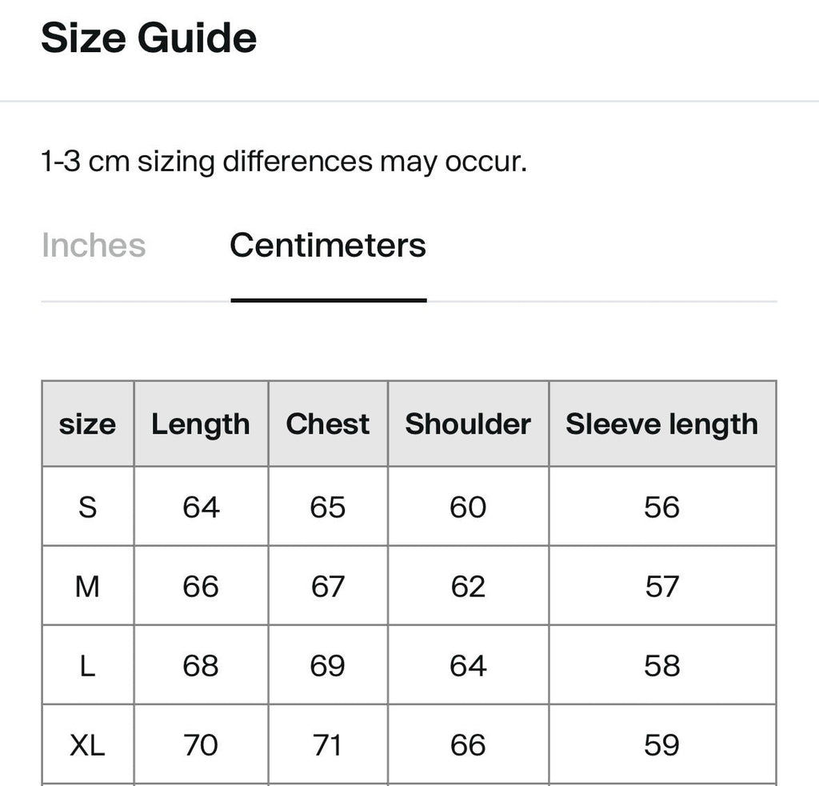
Task: Click the size column header
Action: (87, 424)
